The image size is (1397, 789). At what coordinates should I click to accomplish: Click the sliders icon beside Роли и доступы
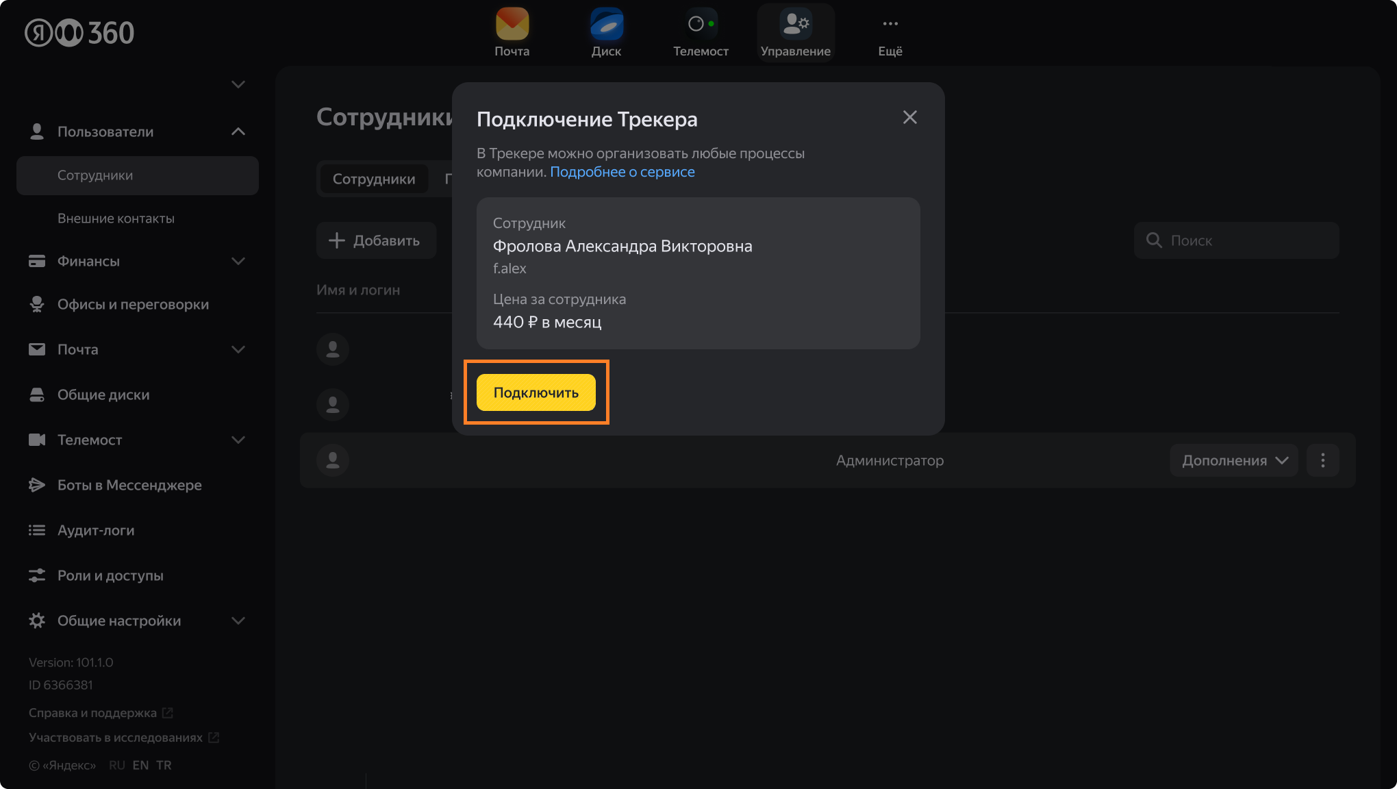pos(37,575)
